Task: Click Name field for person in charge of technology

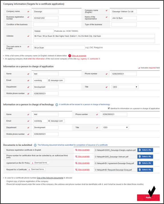Action: [x=46, y=114]
